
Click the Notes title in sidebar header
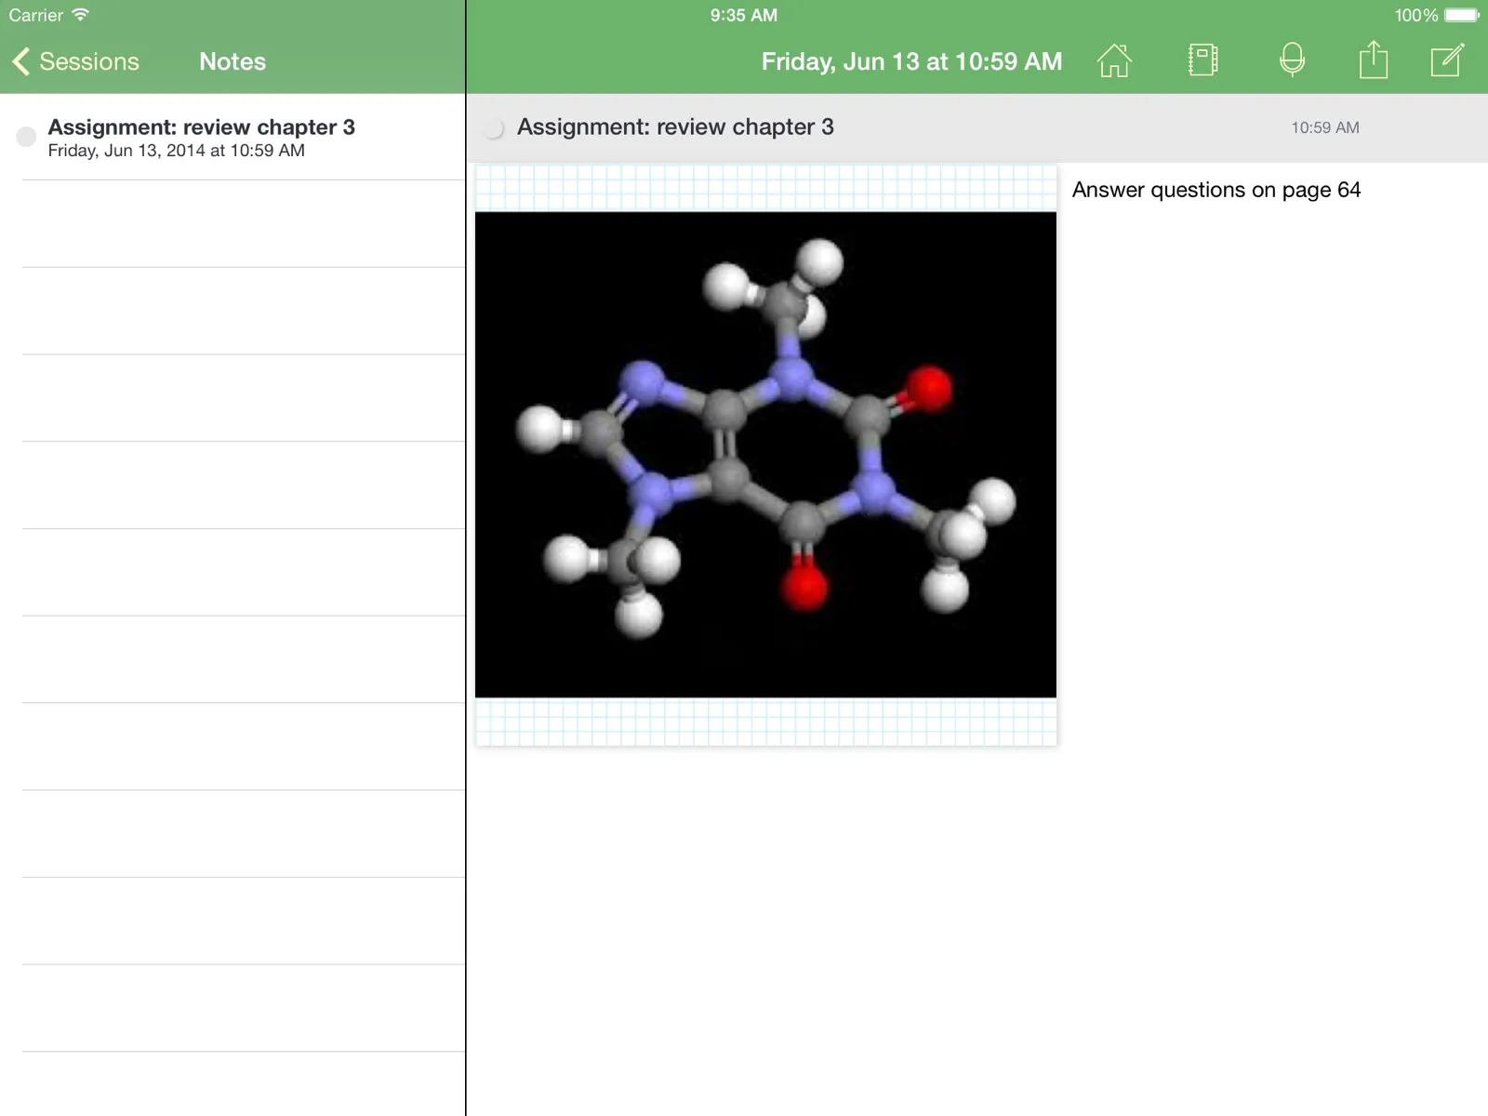tap(232, 61)
